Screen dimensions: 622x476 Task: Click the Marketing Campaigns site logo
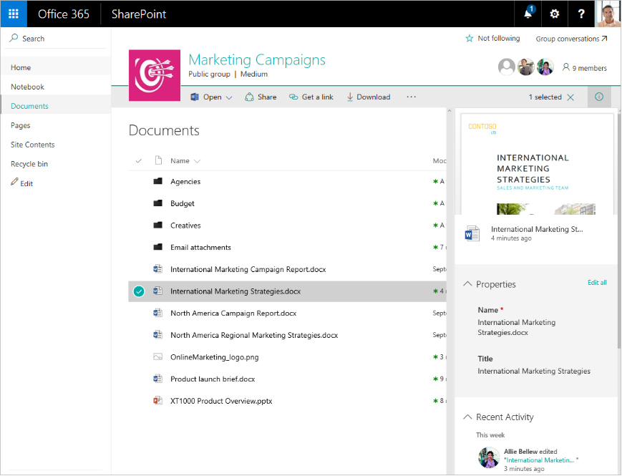pos(155,75)
